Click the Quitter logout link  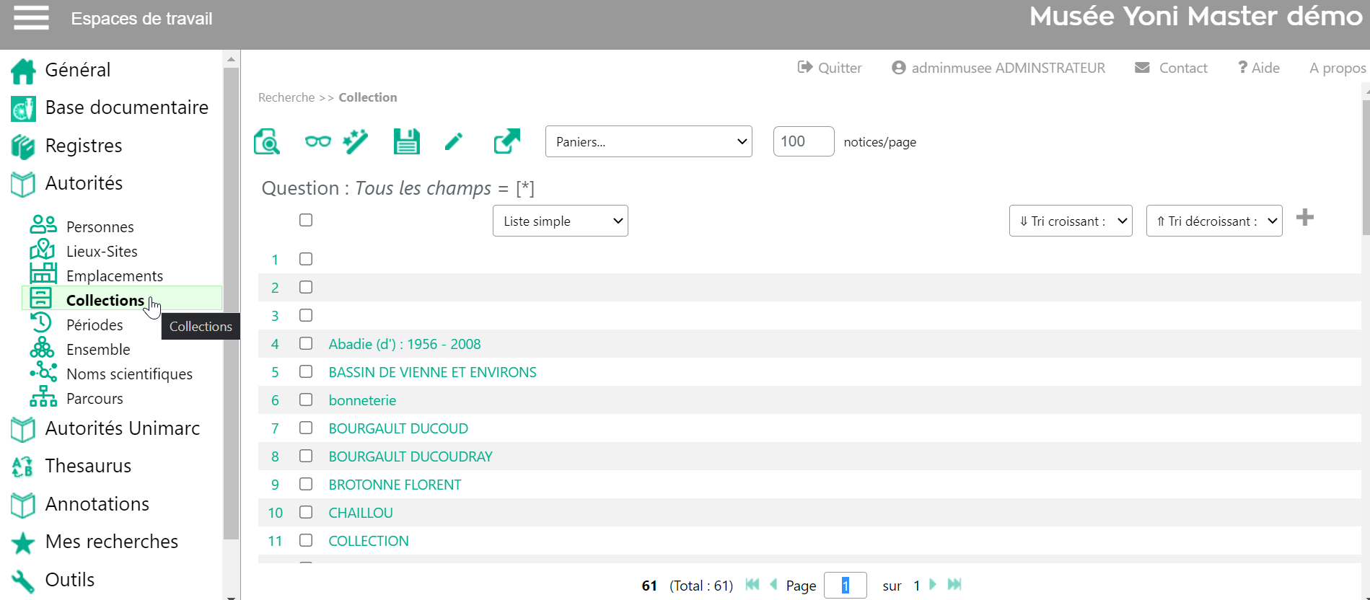(830, 68)
